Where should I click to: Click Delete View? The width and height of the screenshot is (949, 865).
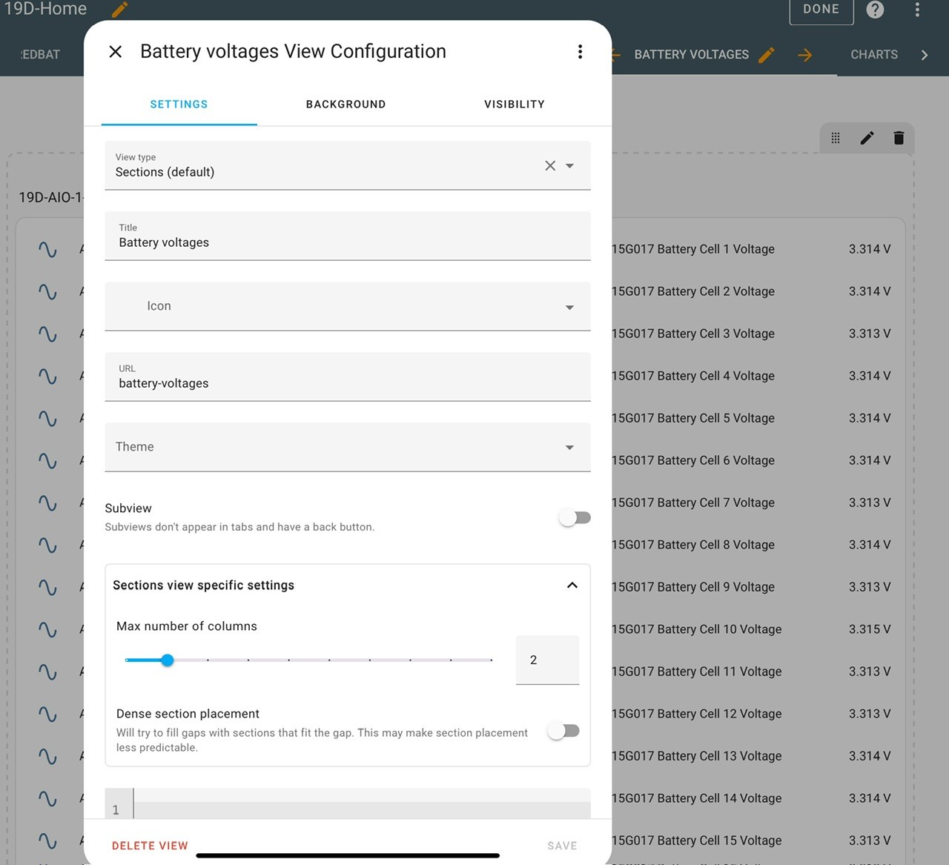[150, 846]
